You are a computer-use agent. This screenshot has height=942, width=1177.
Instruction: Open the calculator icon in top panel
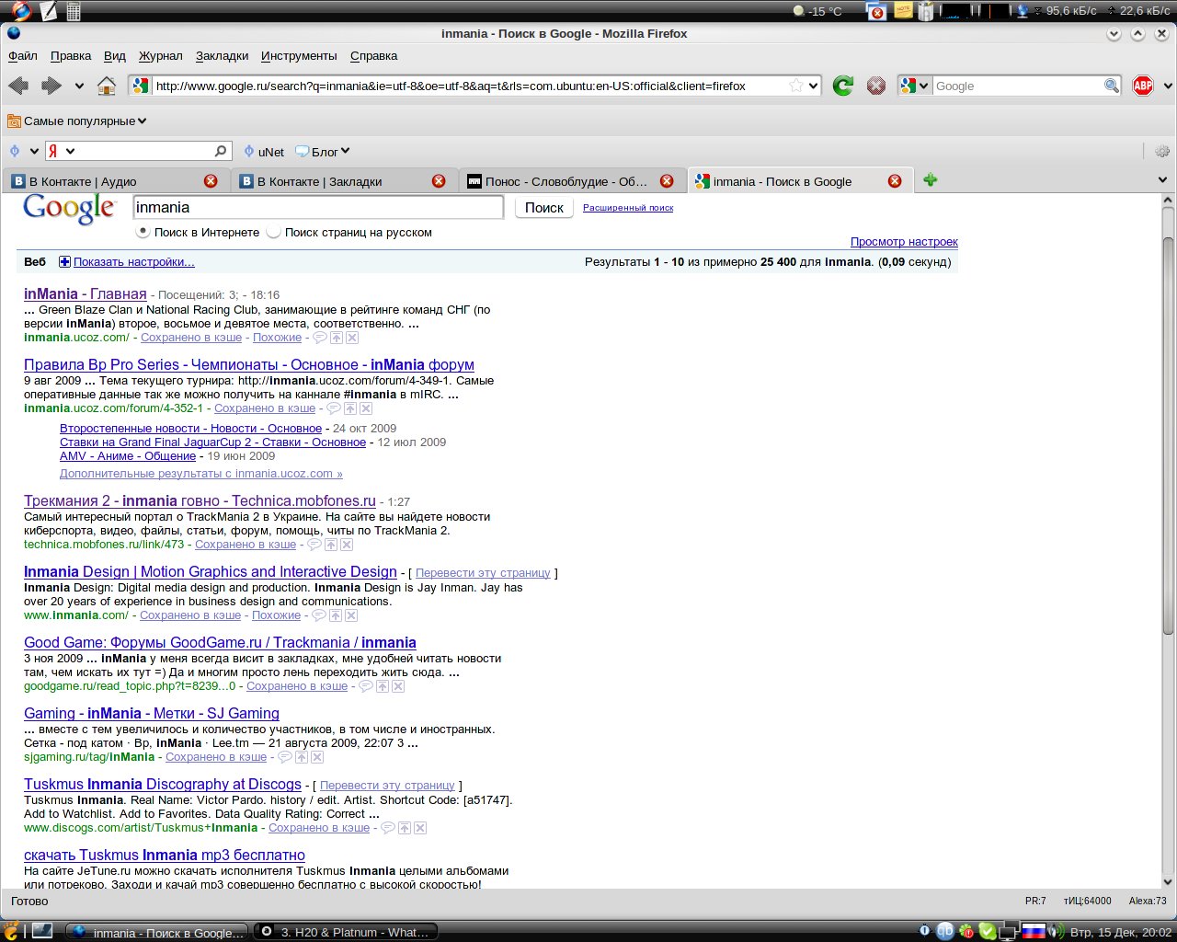pyautogui.click(x=74, y=11)
